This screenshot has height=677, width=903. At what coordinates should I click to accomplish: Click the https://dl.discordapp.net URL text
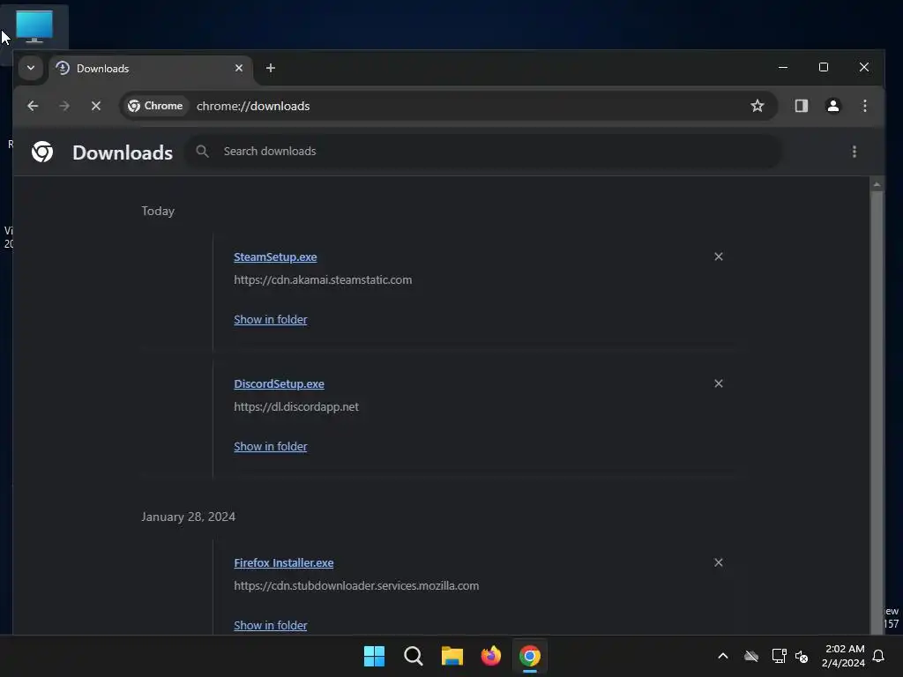pyautogui.click(x=296, y=406)
